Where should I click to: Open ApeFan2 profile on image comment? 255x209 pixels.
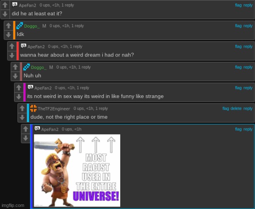50,129
